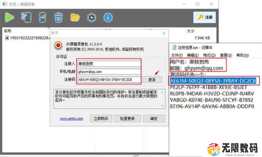
Task: Click the 7,946 KB size value
Action: point(202,38)
